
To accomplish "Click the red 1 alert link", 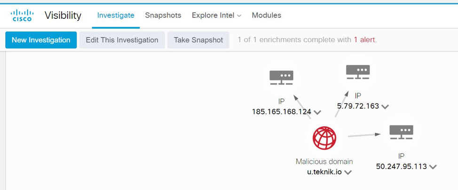I will (364, 40).
